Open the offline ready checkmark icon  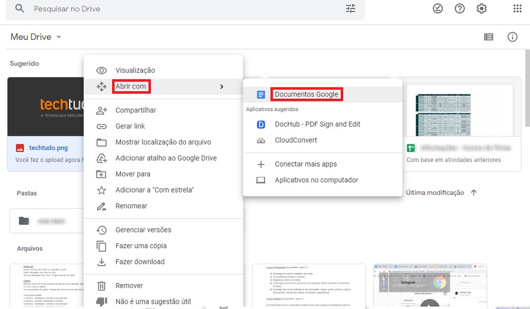click(x=438, y=9)
